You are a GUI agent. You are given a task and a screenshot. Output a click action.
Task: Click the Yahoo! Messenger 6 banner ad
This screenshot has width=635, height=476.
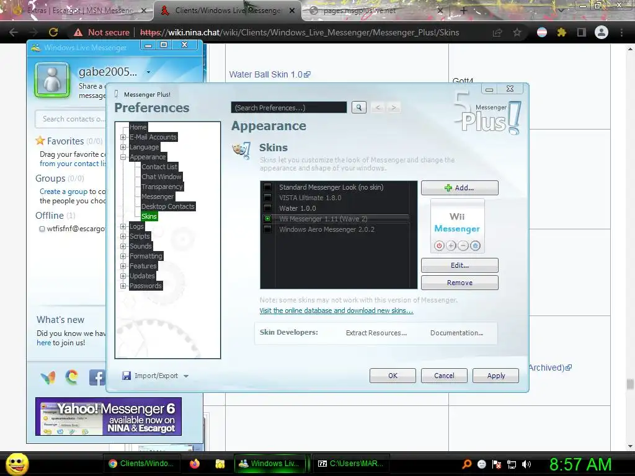[x=109, y=416]
